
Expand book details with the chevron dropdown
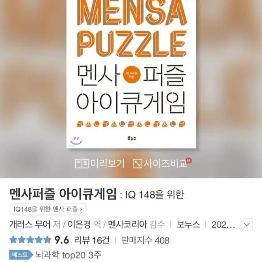point(247,225)
